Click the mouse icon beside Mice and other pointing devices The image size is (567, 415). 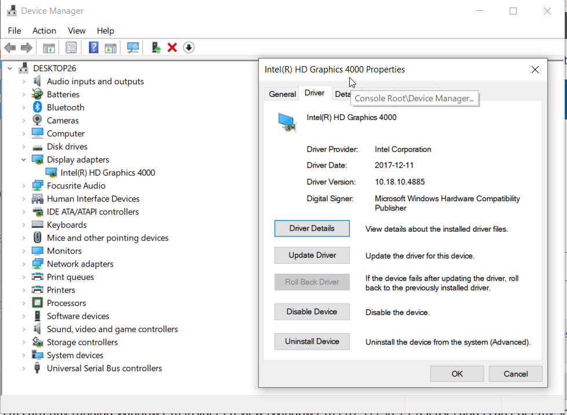pos(37,238)
